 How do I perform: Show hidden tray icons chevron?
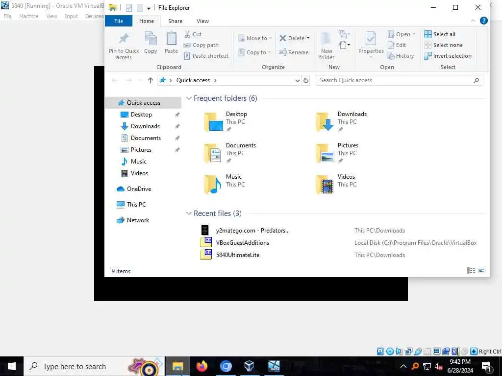[403, 366]
